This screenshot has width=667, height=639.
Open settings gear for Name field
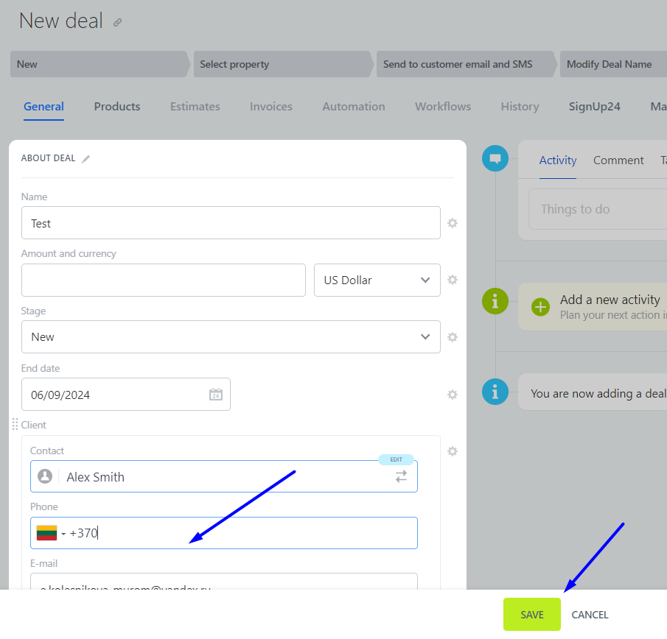(453, 223)
